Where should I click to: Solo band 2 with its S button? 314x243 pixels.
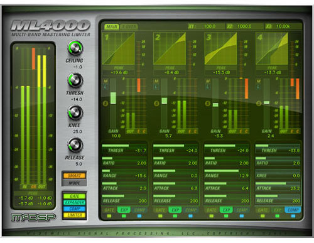156,103
